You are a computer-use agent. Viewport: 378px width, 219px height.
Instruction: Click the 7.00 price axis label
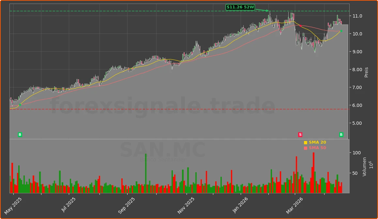click(357, 87)
